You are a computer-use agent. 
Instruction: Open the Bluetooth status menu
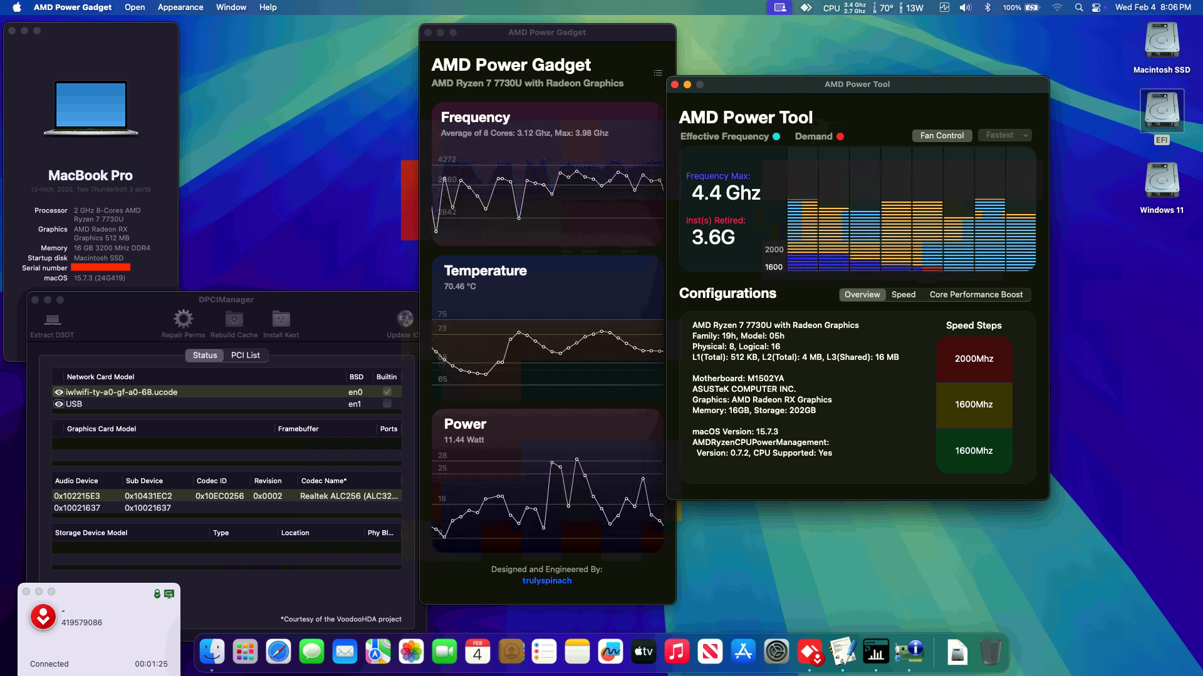pyautogui.click(x=987, y=8)
